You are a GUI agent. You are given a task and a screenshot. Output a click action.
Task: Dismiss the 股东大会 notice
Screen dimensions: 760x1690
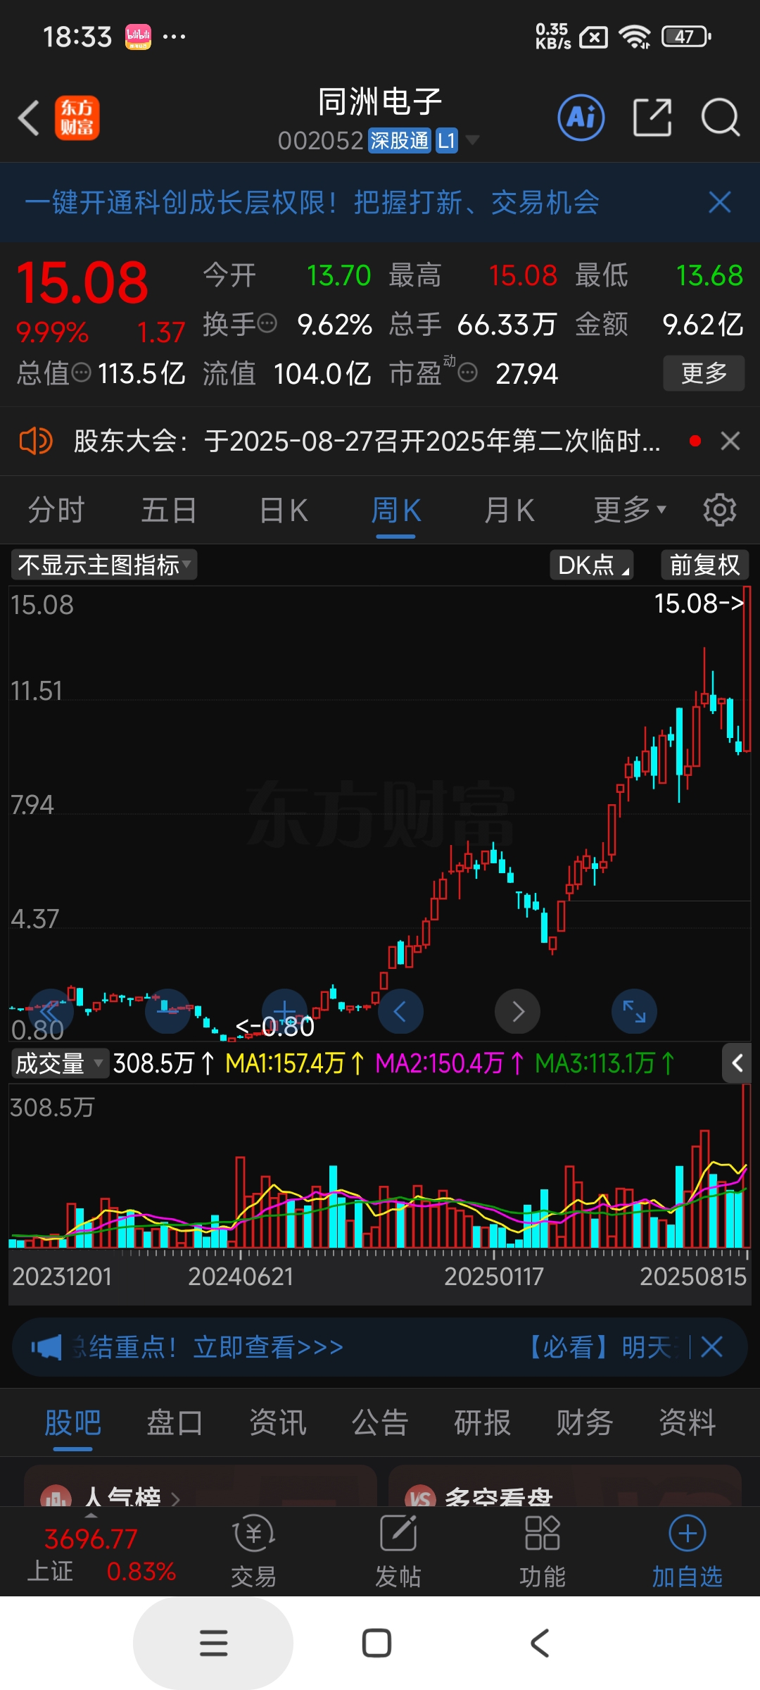coord(730,442)
